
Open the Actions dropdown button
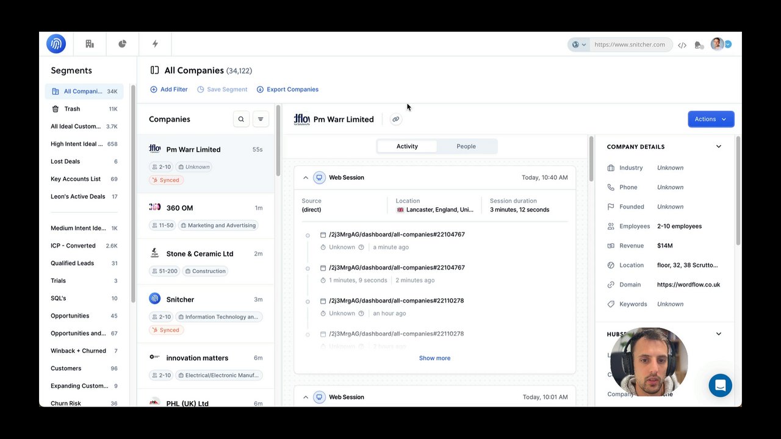(711, 119)
